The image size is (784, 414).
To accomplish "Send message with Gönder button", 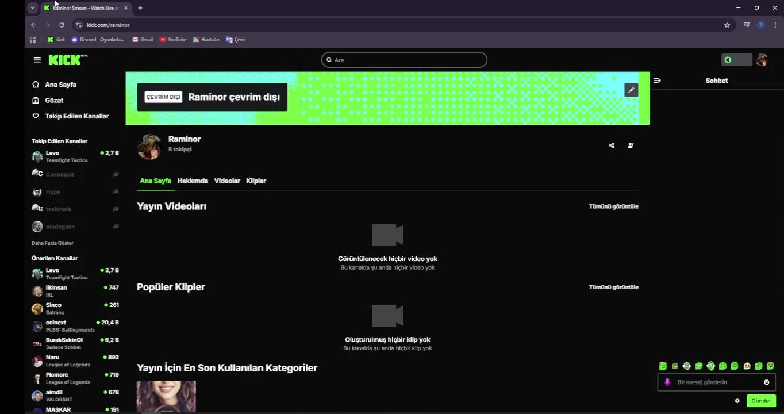I will tap(761, 401).
